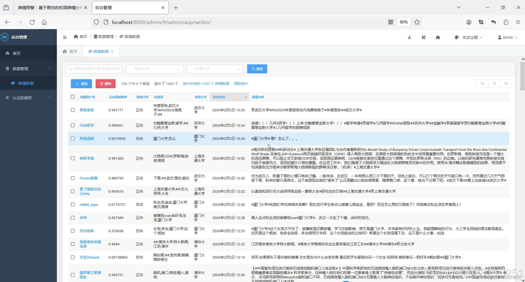Open the 情感分类 dropdown filter

(x=154, y=69)
